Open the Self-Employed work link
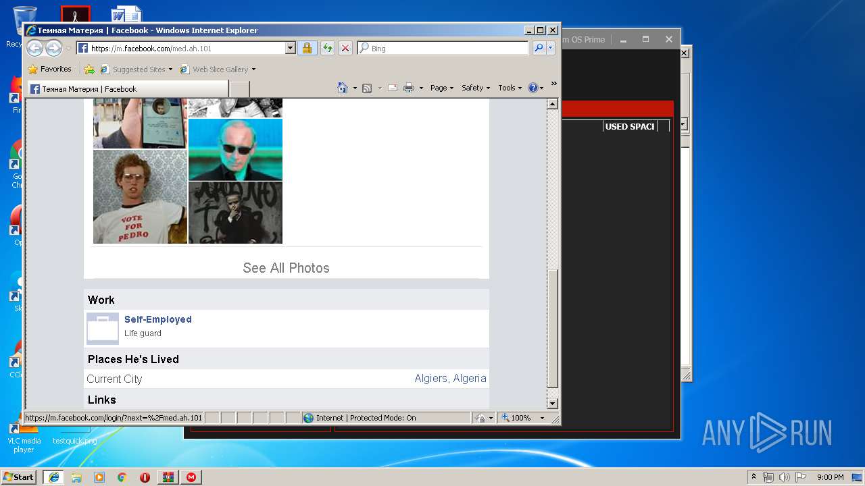 [158, 319]
